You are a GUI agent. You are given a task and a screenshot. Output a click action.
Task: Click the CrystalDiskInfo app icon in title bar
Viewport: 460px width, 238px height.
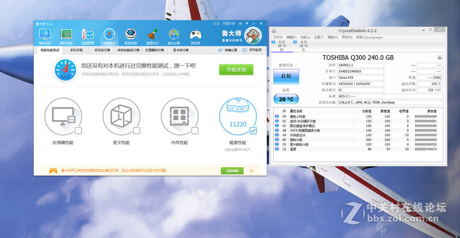tap(274, 30)
